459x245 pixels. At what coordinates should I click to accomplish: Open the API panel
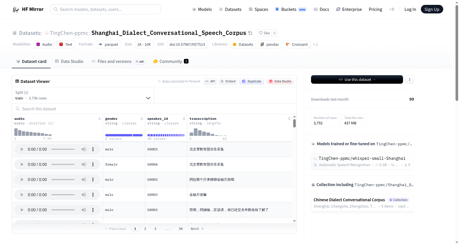tap(210, 81)
